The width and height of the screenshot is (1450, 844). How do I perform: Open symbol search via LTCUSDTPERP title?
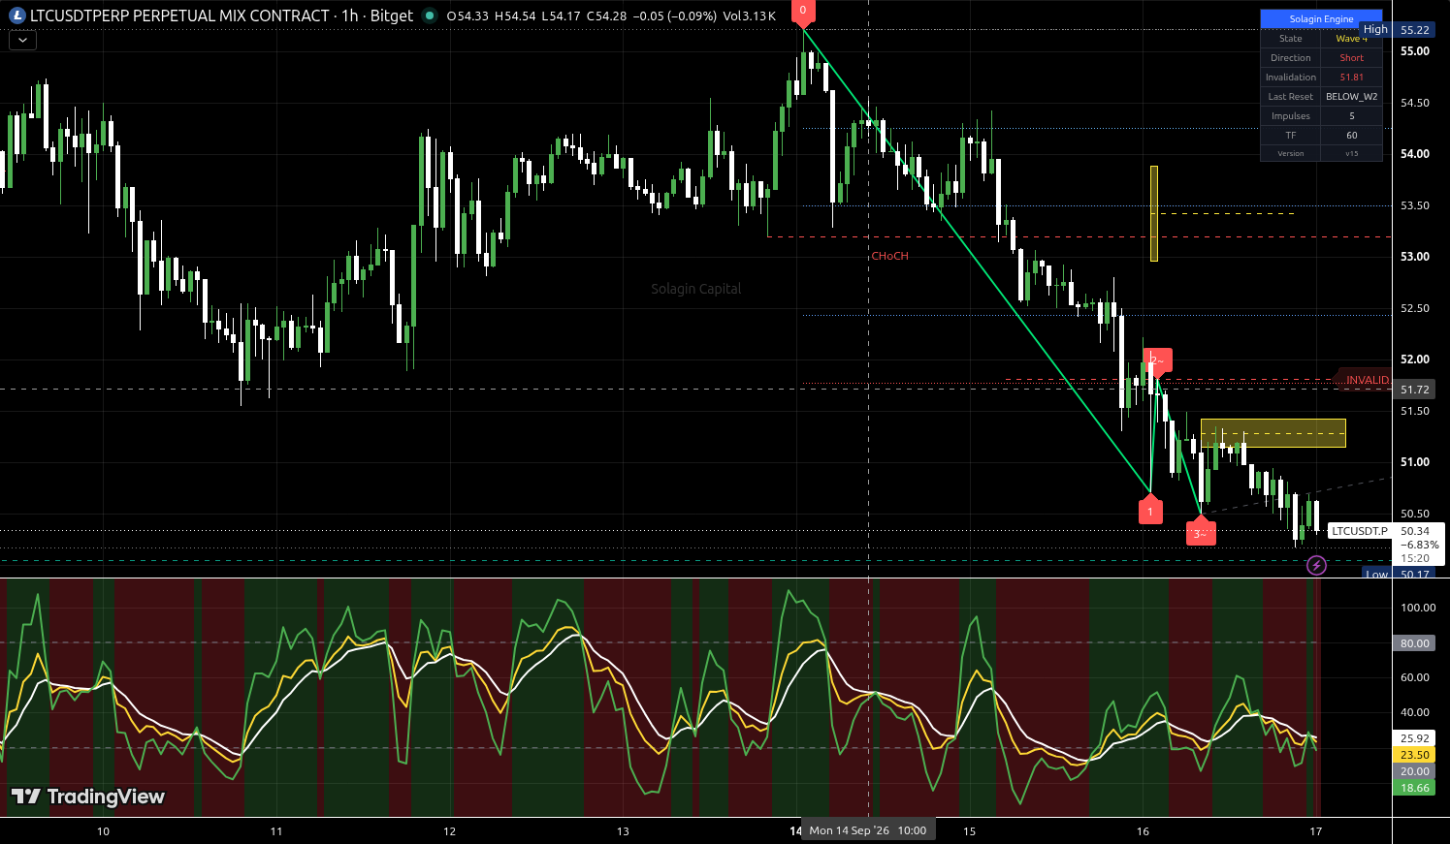coord(179,16)
